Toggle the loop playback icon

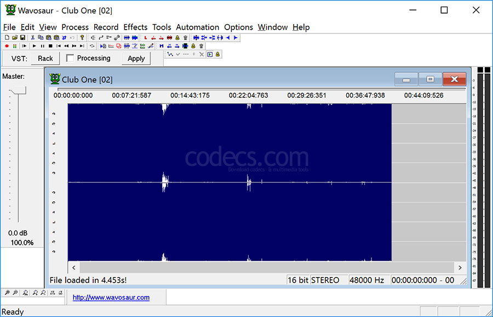(x=92, y=46)
